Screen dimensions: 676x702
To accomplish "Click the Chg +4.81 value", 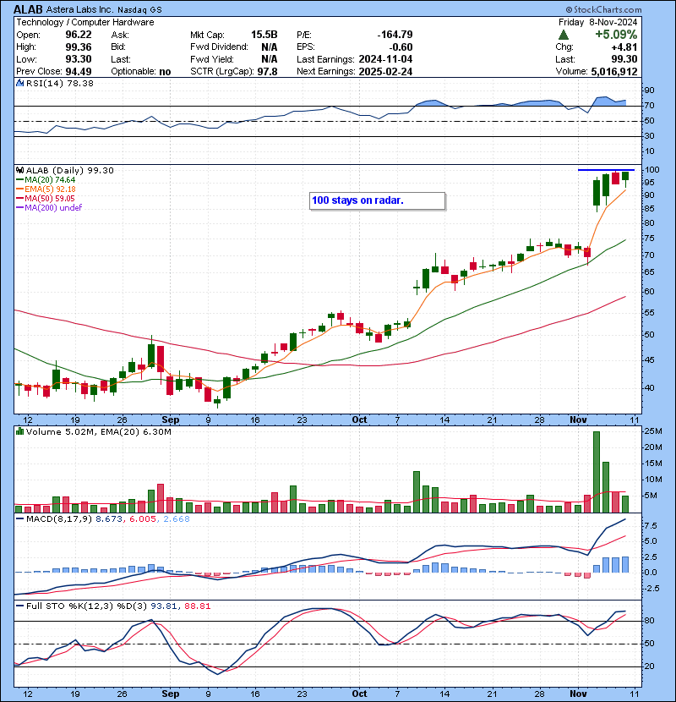I will [x=624, y=47].
